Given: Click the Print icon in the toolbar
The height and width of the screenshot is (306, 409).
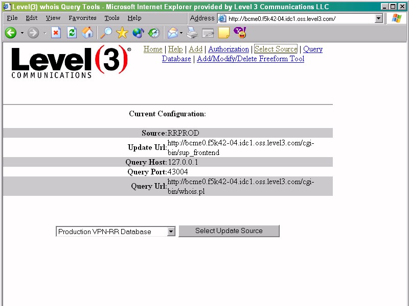Looking at the screenshot, I should [x=192, y=33].
